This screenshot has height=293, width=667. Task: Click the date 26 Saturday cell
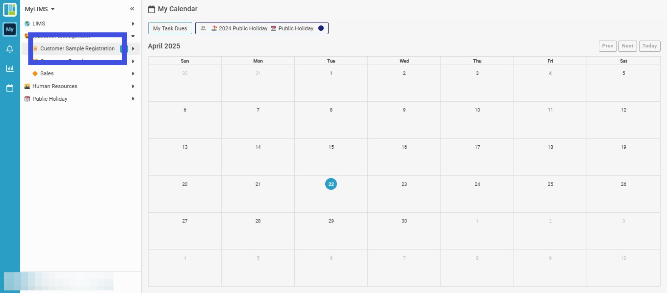623,194
